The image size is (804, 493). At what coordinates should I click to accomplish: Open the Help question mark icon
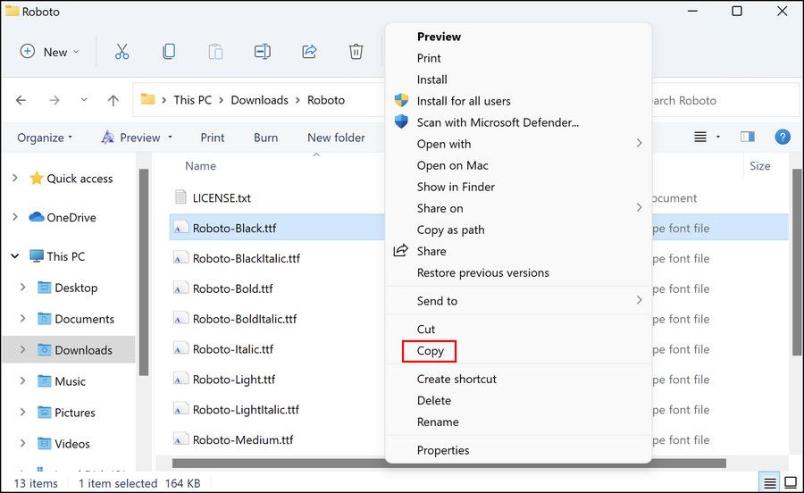(x=783, y=137)
